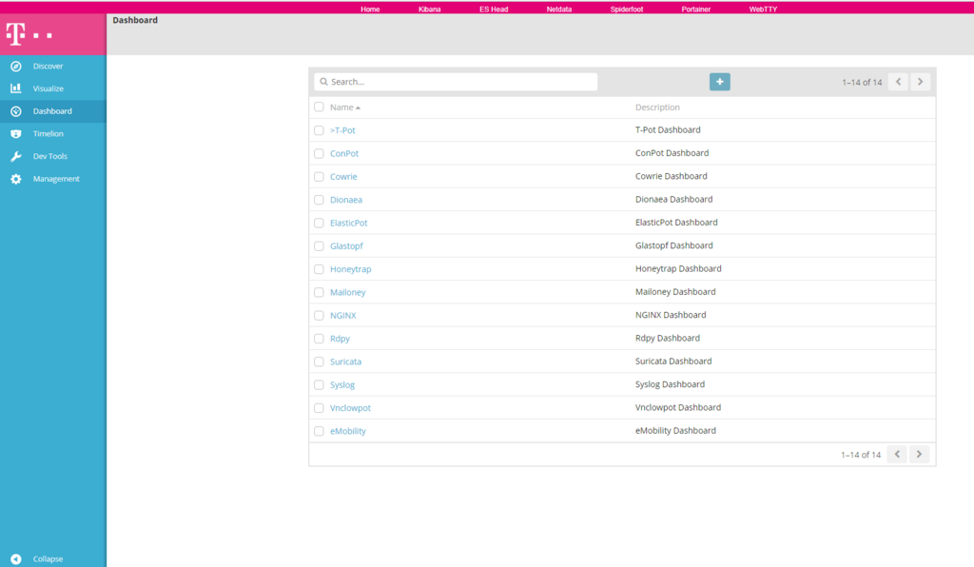Image resolution: width=974 pixels, height=567 pixels.
Task: Select the Visualize label in sidebar
Action: point(49,88)
